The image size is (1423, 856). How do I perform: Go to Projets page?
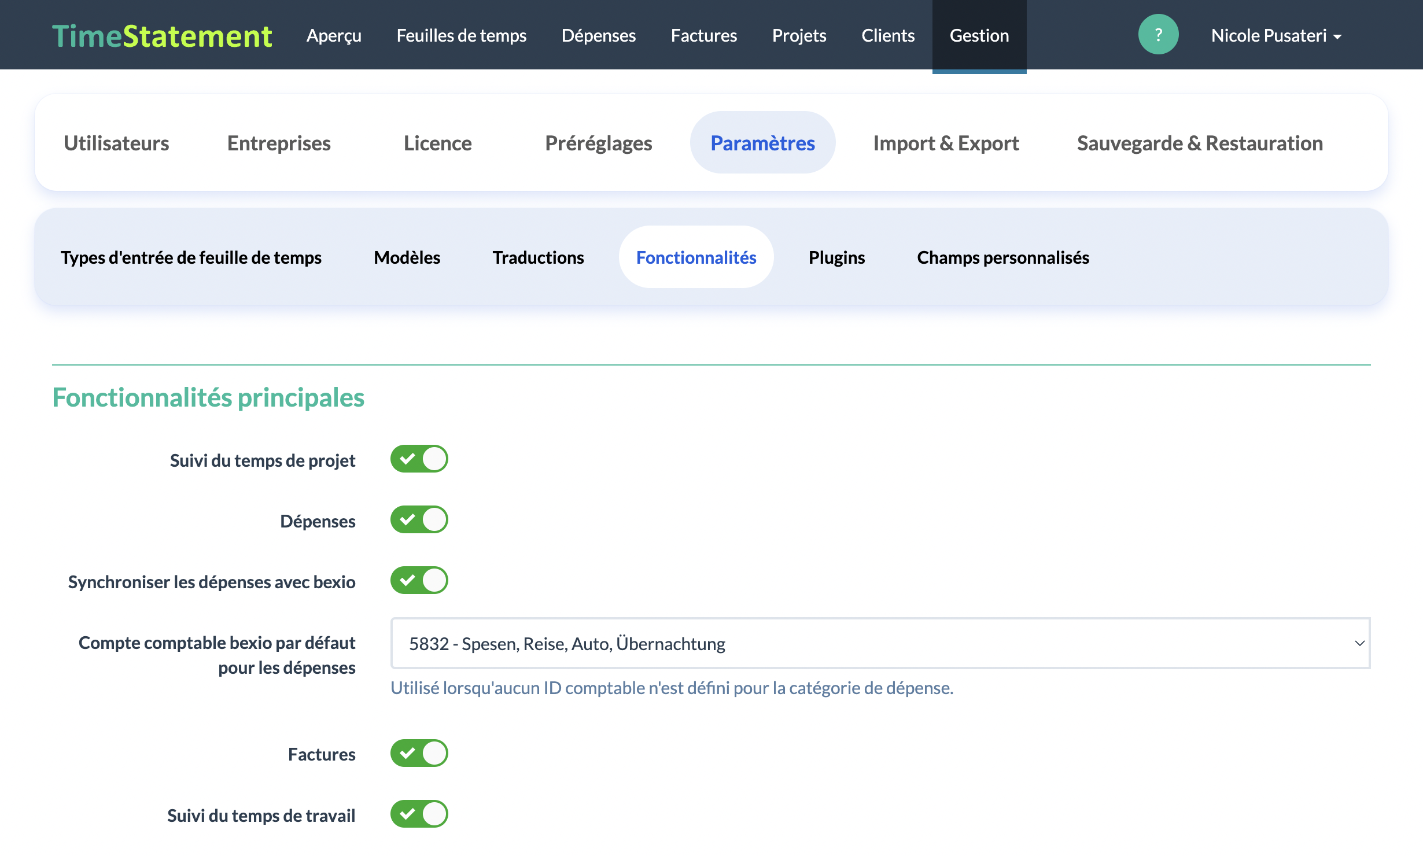pos(799,36)
